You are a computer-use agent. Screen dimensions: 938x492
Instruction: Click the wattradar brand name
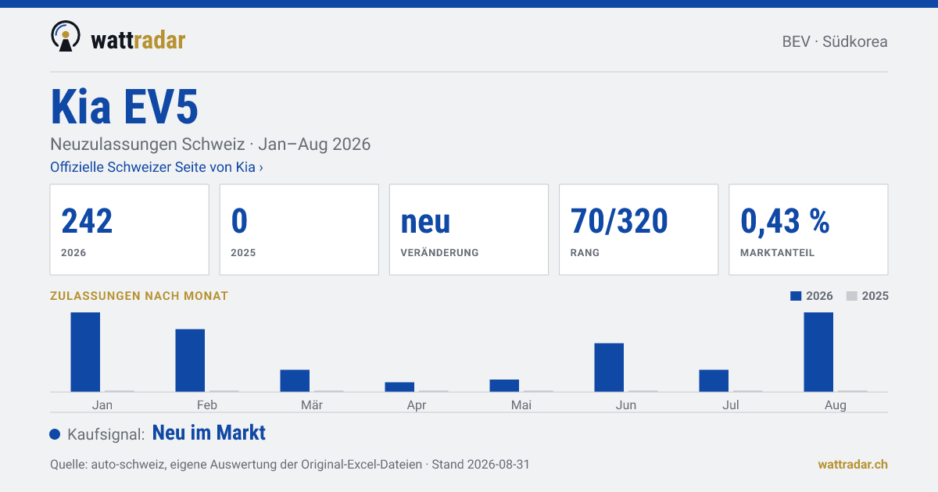coord(138,40)
